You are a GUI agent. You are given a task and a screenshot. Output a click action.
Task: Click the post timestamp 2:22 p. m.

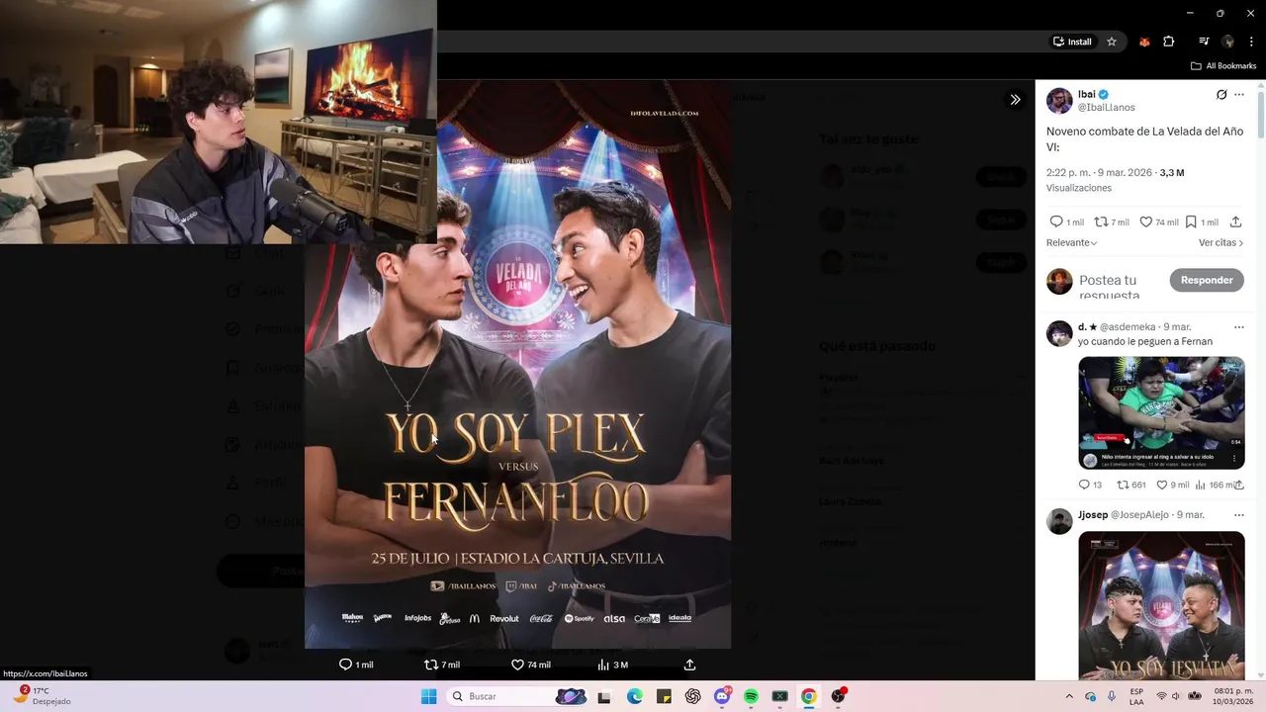pos(1099,172)
